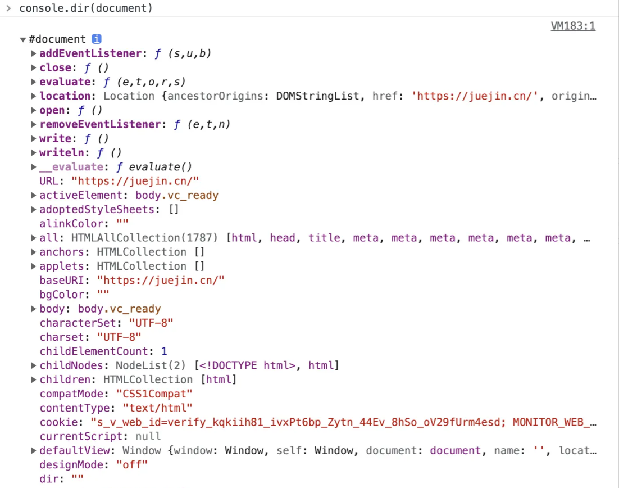
Task: Open the VM183:1 source link
Action: click(x=573, y=26)
